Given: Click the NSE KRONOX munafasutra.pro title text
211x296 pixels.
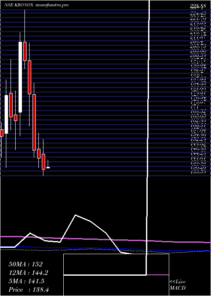Looking at the screenshot, I should click(x=36, y=5).
